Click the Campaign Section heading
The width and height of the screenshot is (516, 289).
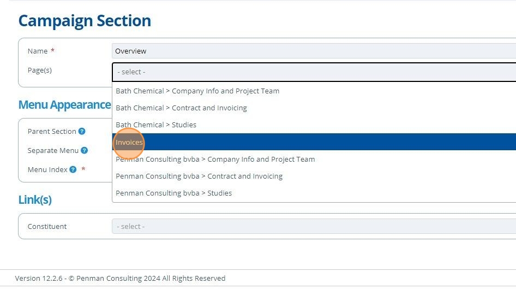point(85,21)
